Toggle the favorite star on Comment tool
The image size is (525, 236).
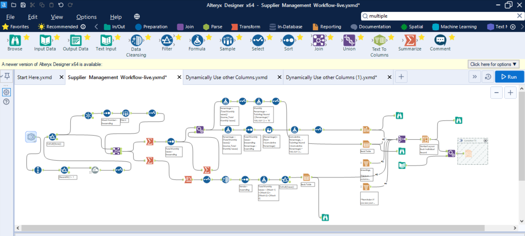(x=452, y=37)
